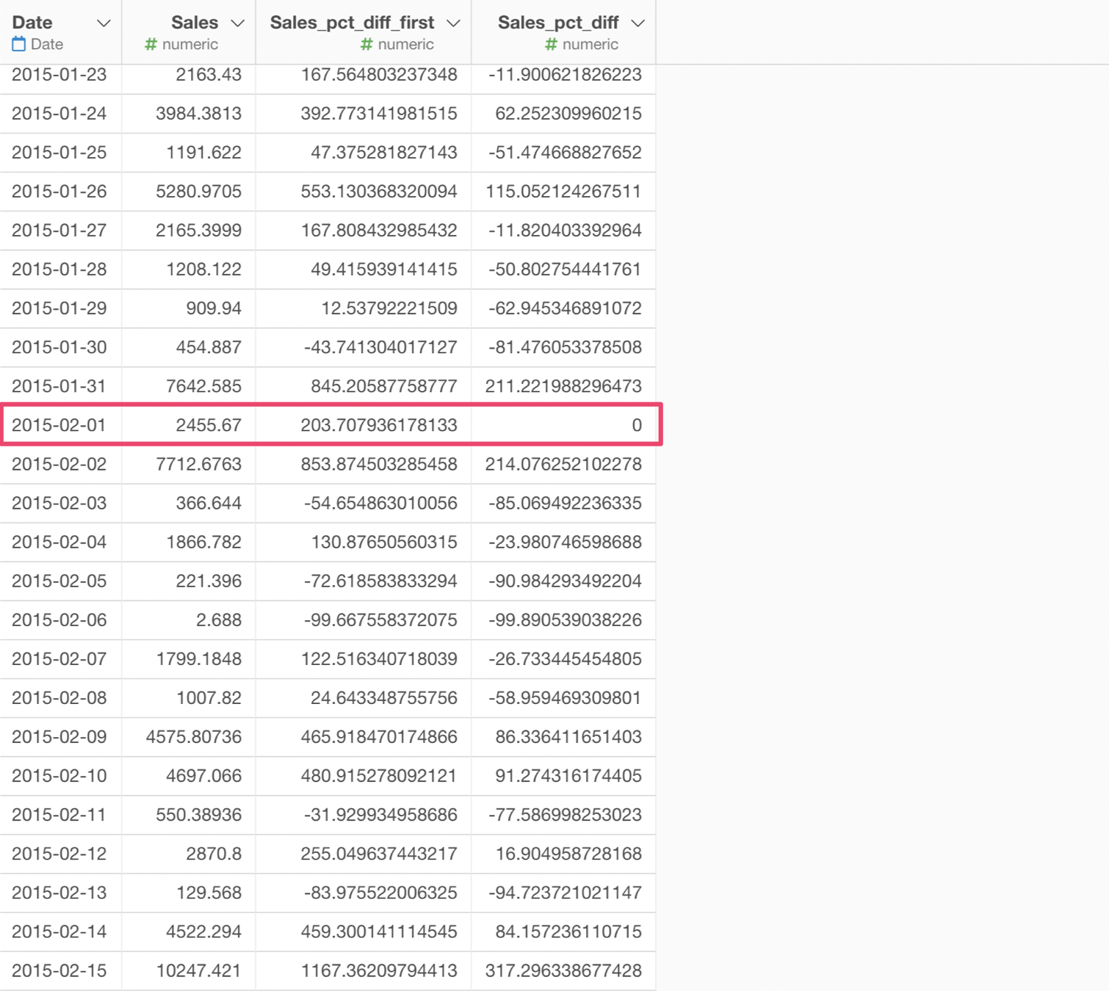Select the Sales_pct_diff_first column header title
Screen dimensions: 1109x991
(353, 23)
